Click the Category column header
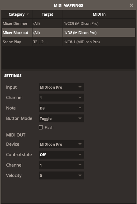The width and height of the screenshot is (137, 204). [x=17, y=14]
